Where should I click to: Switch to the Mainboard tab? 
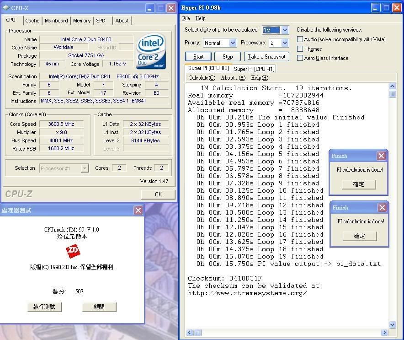click(x=56, y=21)
